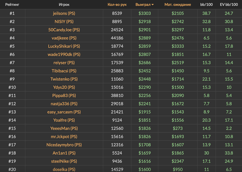The width and height of the screenshot is (242, 172).
Task: Sort table by Кол-во рук column
Action: pyautogui.click(x=117, y=4)
